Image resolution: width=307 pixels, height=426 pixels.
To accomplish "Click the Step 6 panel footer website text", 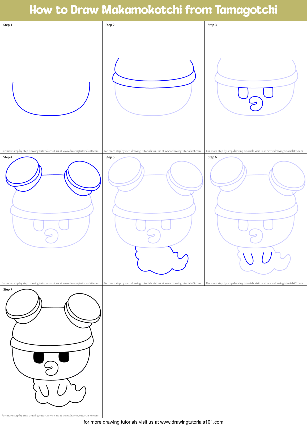I will 254,283.
